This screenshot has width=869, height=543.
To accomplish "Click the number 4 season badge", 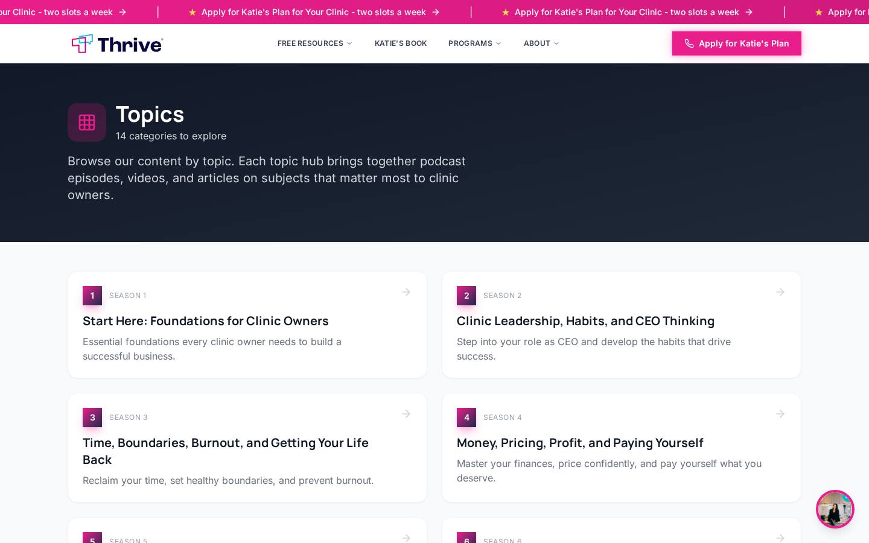I will (466, 418).
